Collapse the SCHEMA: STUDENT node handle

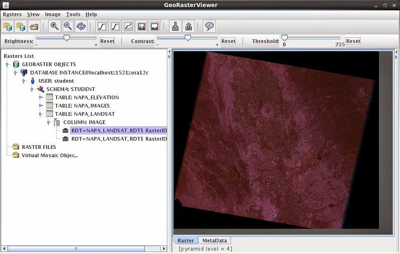coord(32,89)
